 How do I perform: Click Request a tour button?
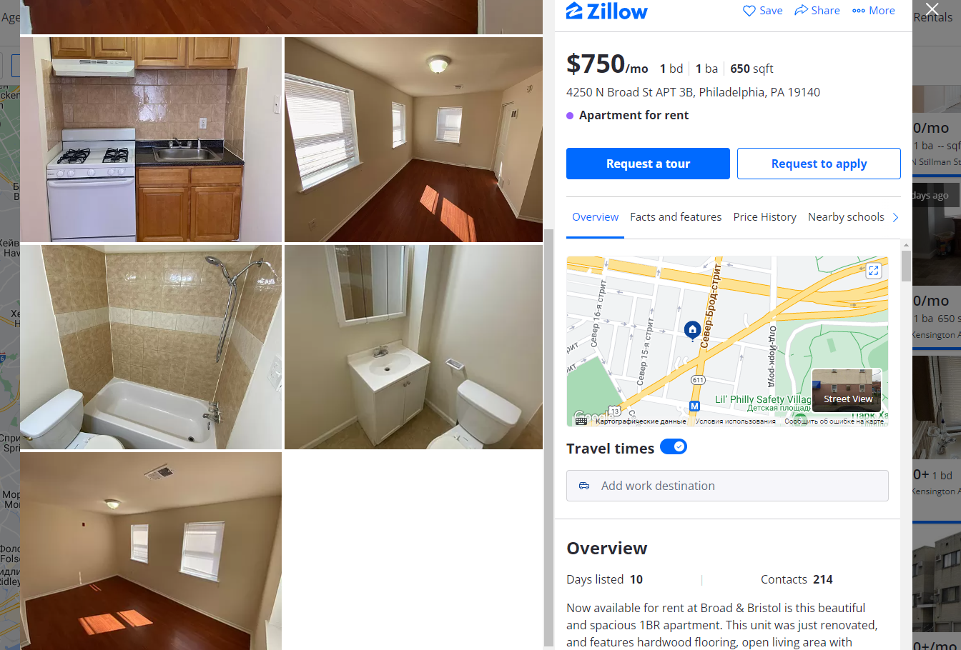click(648, 164)
